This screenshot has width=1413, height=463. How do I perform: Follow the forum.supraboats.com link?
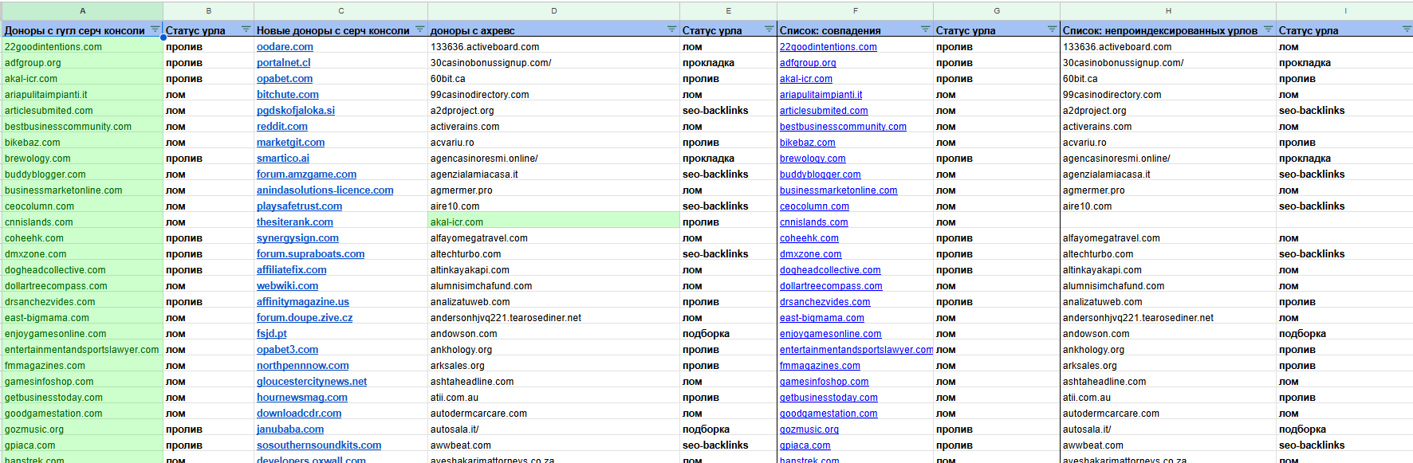(x=310, y=254)
